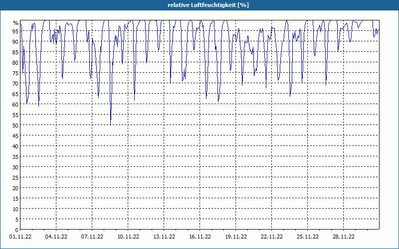Viewport: 399px width, 249px height.
Task: Click the y-axis value 75
Action: (15, 73)
